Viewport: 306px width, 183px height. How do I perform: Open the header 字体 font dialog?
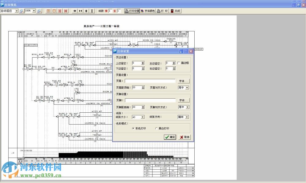[183, 81]
